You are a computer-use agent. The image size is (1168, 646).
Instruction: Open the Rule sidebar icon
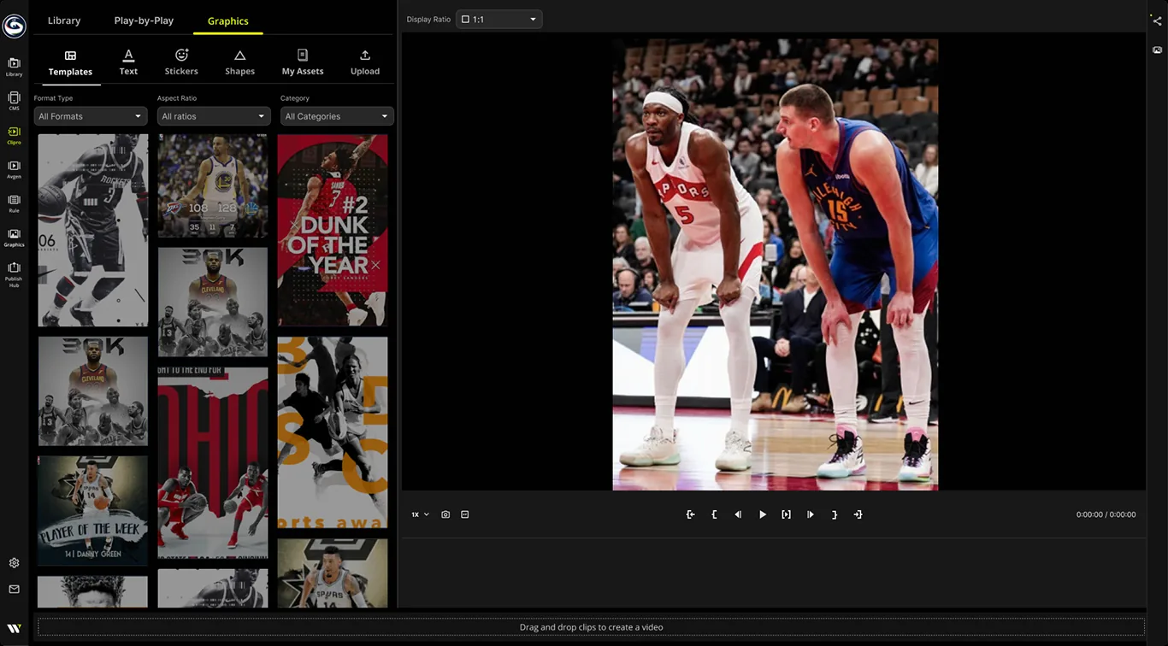click(14, 203)
